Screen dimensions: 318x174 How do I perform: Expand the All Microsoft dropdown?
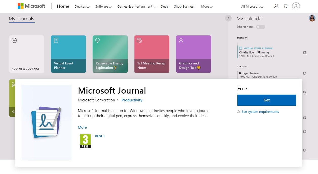[252, 7]
